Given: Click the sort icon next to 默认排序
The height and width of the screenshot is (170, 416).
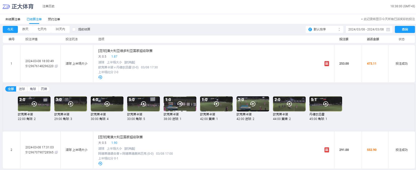Looking at the screenshot, I should pos(310,29).
